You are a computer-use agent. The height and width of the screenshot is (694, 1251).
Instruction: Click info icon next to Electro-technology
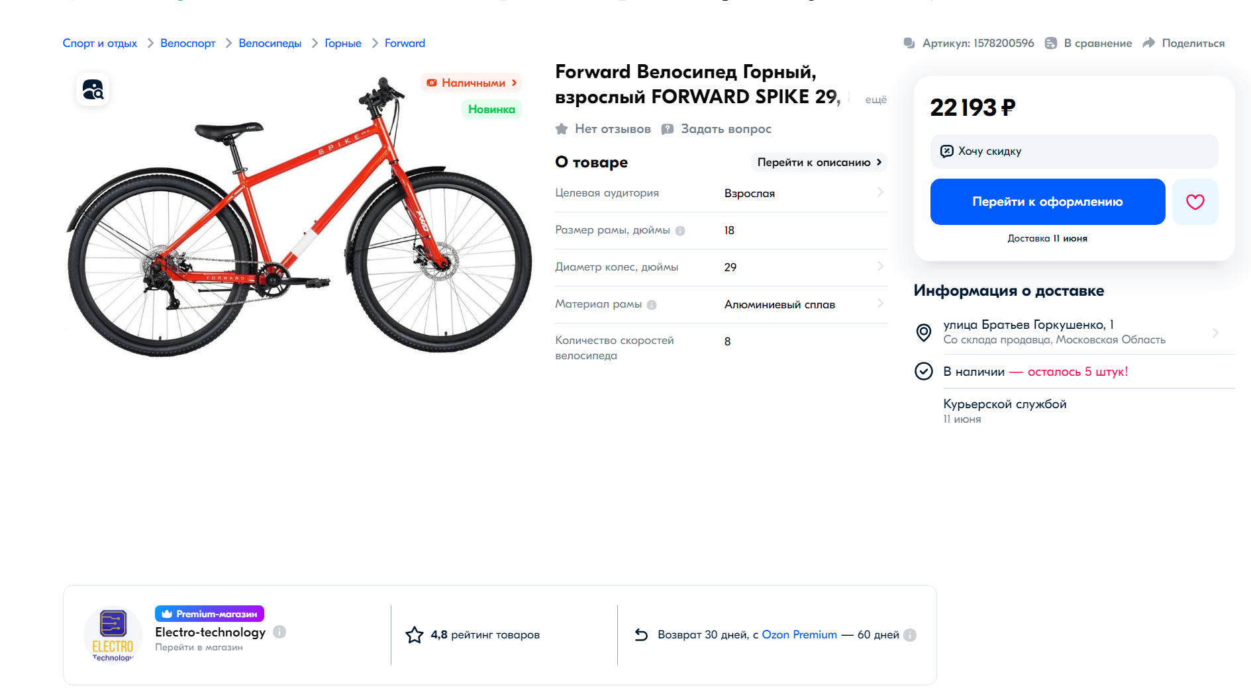(x=279, y=632)
